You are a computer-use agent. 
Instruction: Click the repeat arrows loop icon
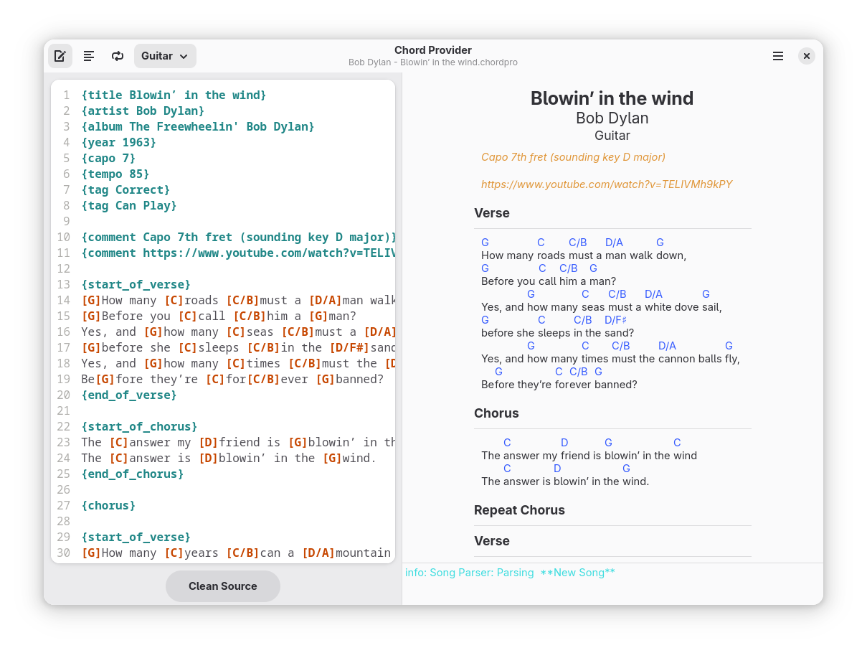click(118, 56)
